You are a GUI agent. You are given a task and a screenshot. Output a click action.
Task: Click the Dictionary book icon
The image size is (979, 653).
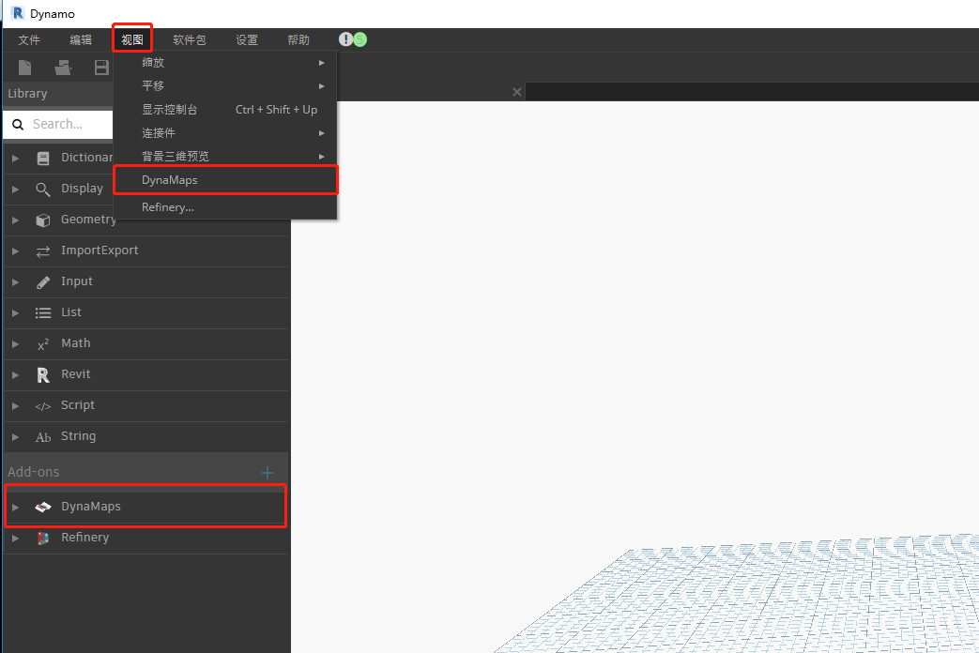click(x=43, y=158)
